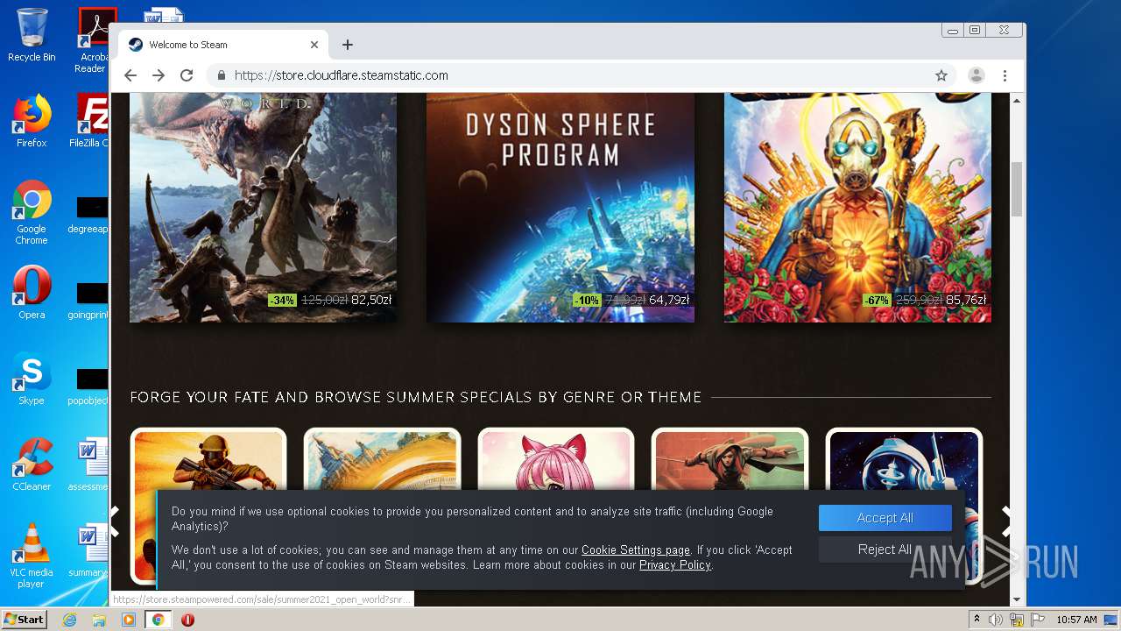The image size is (1121, 631).
Task: Open Internet Explorer from the taskbar
Action: 70,620
